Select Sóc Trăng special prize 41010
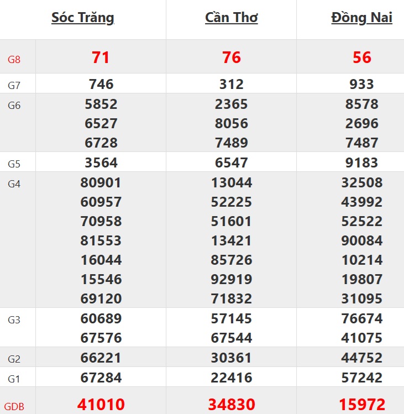Screen dimensions: 404x414 click(101, 405)
